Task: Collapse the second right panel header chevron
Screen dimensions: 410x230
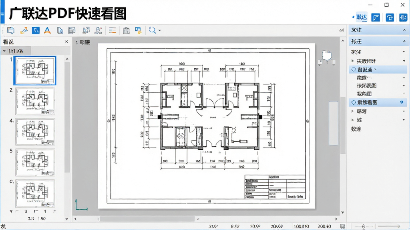Action: click(404, 41)
